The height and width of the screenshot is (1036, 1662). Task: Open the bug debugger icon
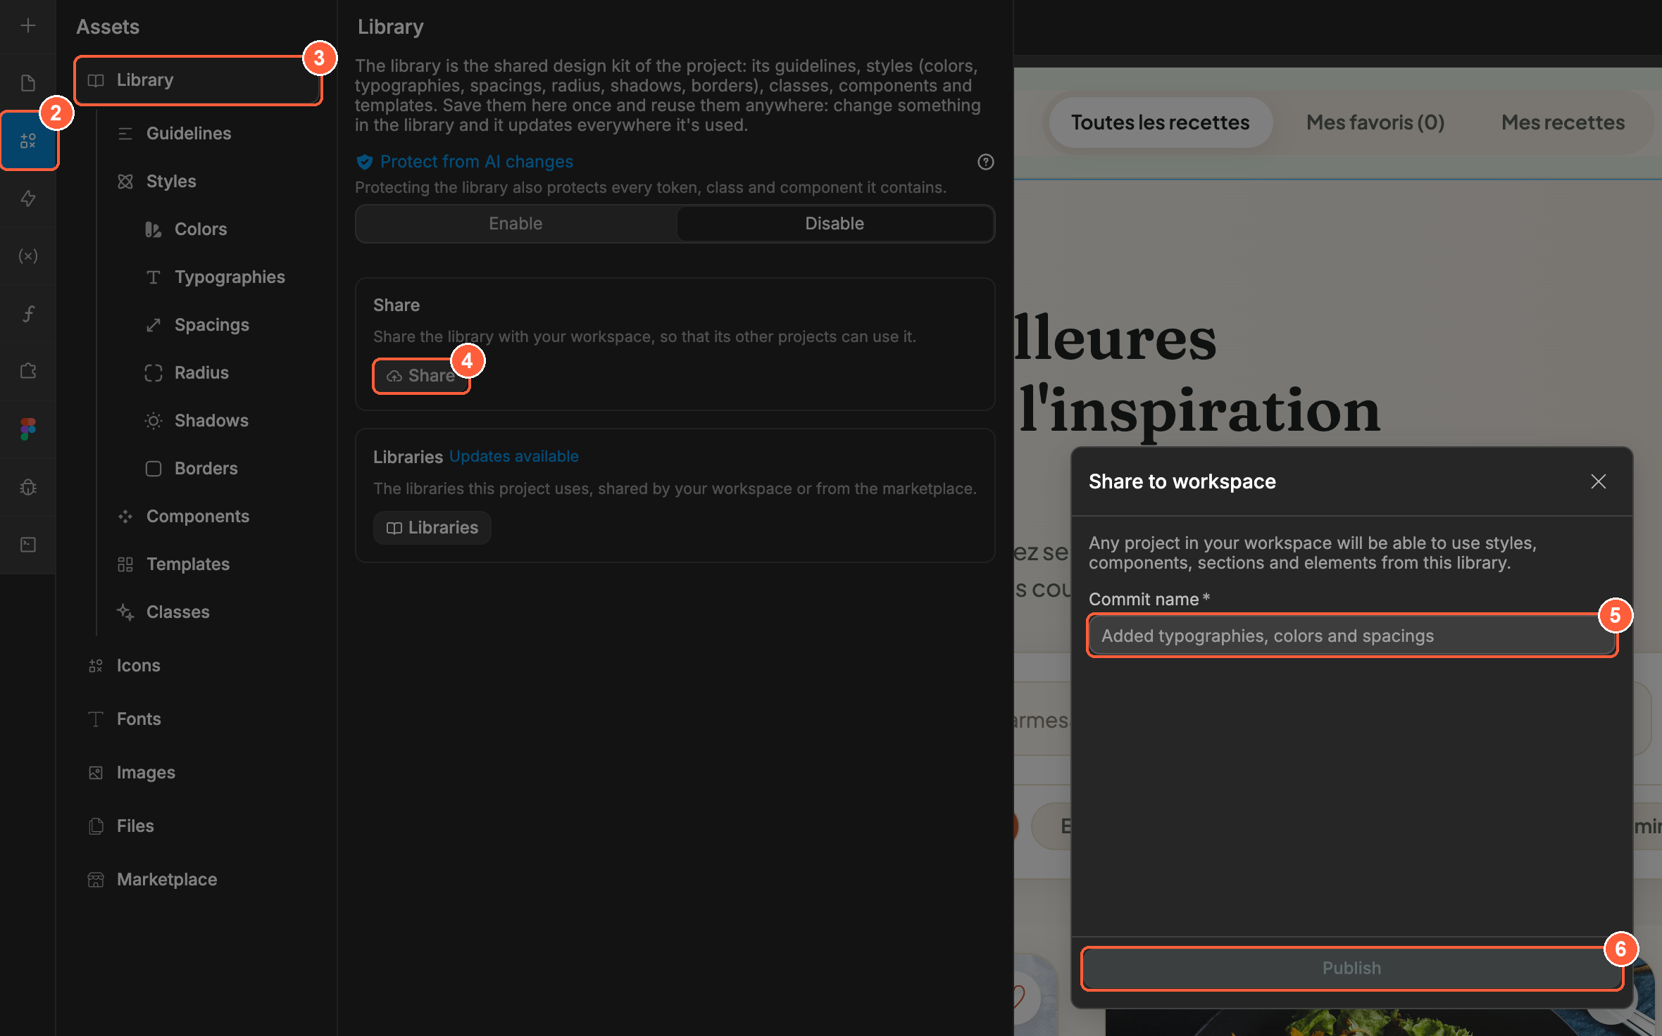(28, 487)
